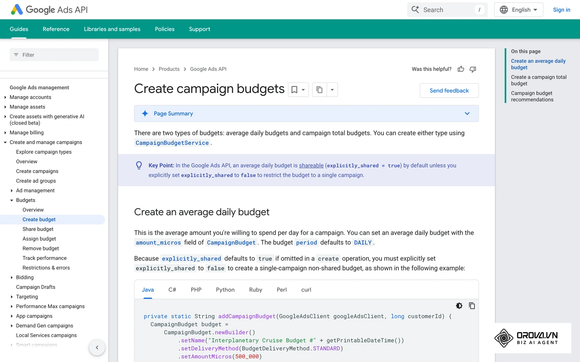580x362 pixels.
Task: Switch to the C# code tab
Action: click(172, 290)
